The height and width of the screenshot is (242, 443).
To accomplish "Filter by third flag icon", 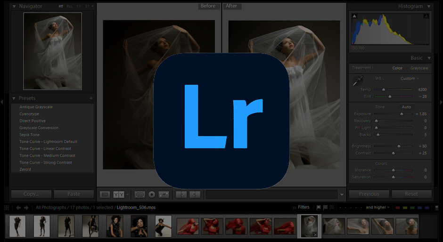I will 332,208.
